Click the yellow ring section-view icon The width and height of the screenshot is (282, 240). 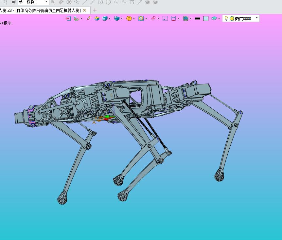141,18
